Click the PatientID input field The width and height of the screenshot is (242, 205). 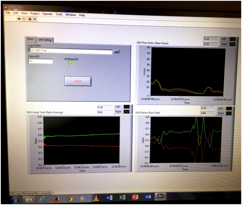(40, 62)
